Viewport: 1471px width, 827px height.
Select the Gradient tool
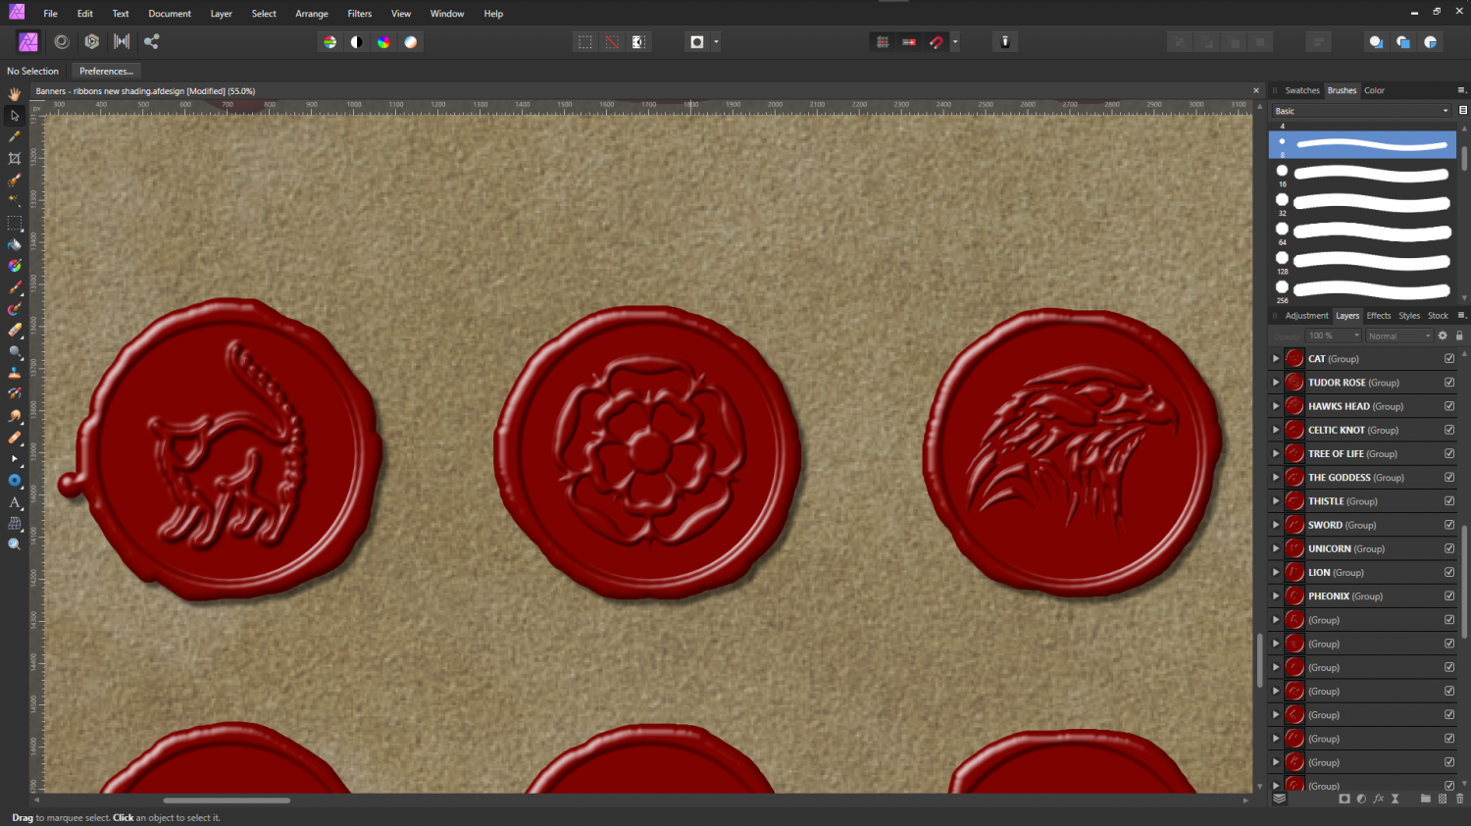[14, 266]
